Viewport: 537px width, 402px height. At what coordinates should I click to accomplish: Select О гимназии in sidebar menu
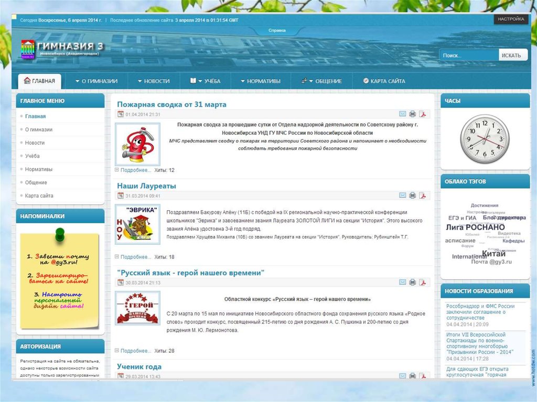tap(39, 129)
